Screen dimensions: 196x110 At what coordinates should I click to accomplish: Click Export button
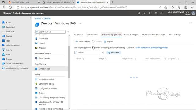[x=108, y=42]
